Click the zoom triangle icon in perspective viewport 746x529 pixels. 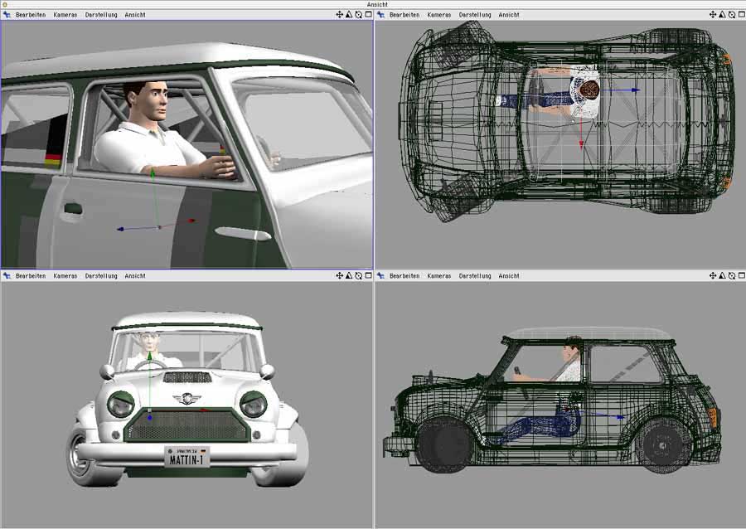tap(349, 15)
